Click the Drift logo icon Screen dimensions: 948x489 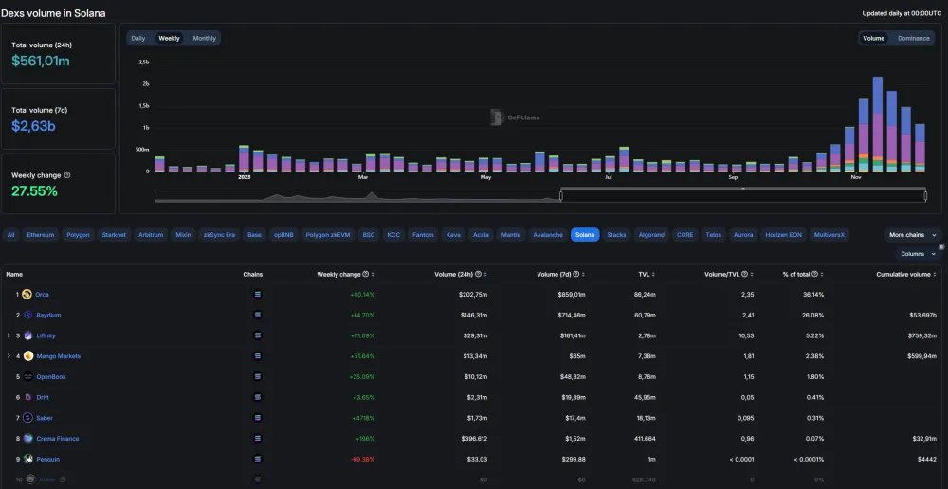point(27,397)
